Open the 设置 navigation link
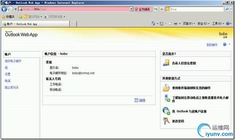 (8, 74)
